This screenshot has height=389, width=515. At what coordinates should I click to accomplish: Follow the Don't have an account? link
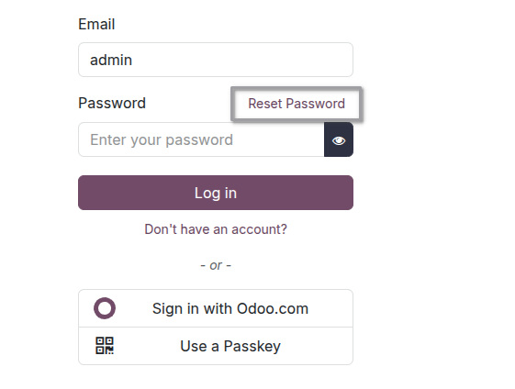pos(216,229)
